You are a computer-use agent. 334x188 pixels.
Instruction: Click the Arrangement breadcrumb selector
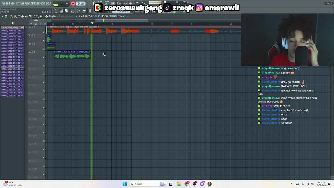click(x=66, y=16)
